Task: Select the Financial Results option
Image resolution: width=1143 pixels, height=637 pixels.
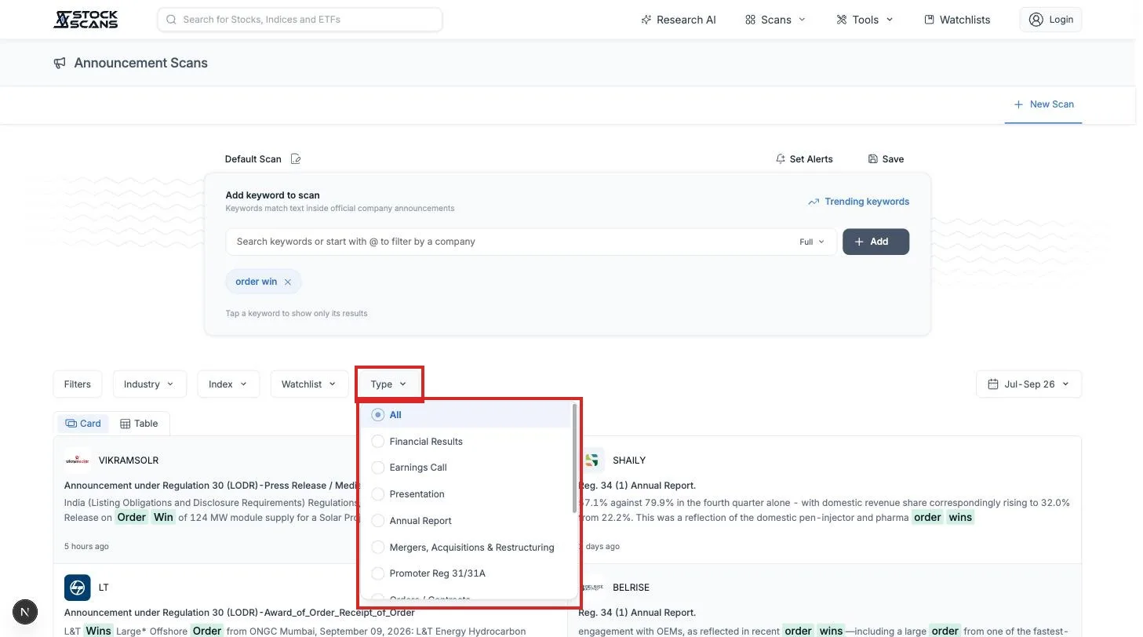Action: 466,442
